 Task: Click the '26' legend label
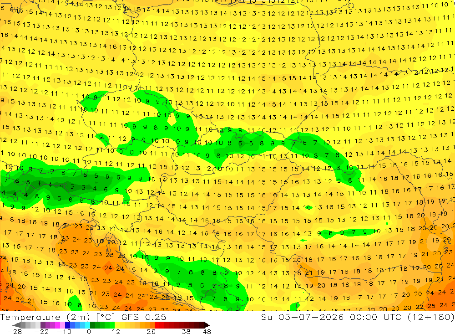(151, 331)
